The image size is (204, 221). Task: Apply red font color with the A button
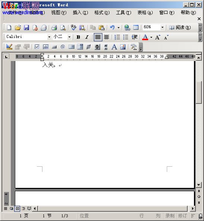[145, 37]
